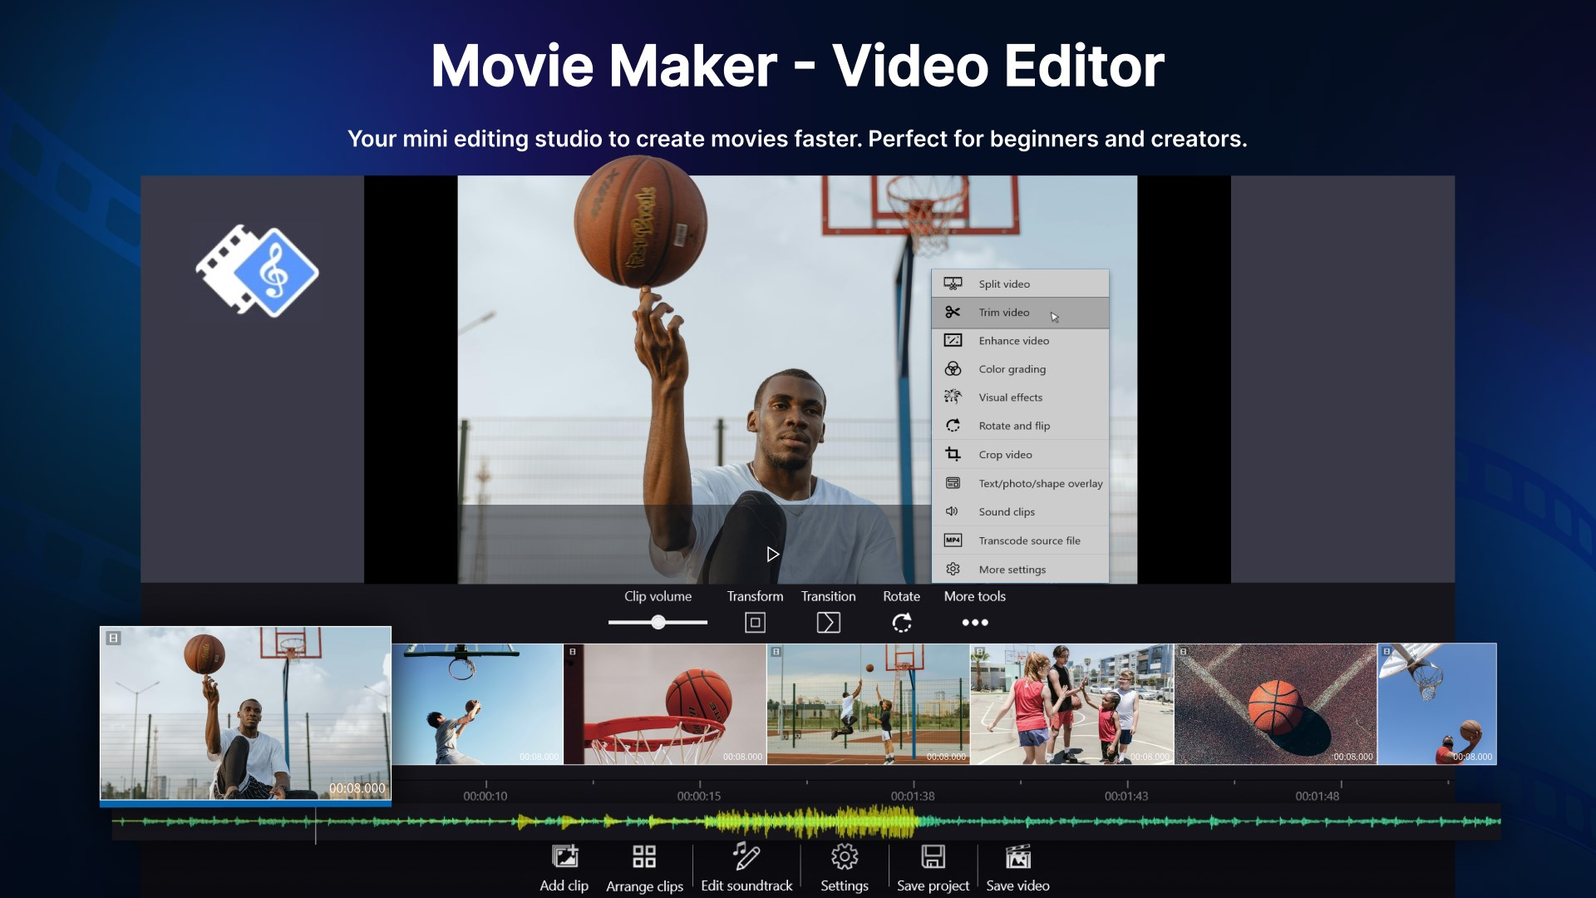Screen dimensions: 1596x898
Task: Select the ball in red hoop clip
Action: [665, 703]
